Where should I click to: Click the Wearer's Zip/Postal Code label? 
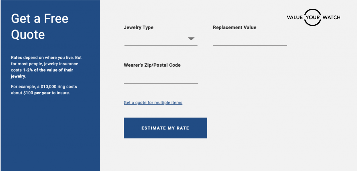(152, 65)
